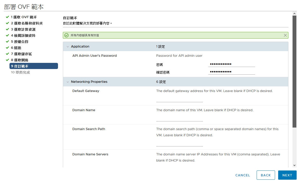Go to step 6 組態
The height and width of the screenshot is (183, 301).
pyautogui.click(x=16, y=48)
